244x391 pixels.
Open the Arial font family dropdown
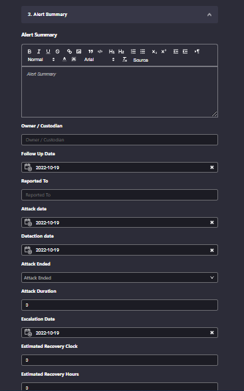tap(100, 59)
